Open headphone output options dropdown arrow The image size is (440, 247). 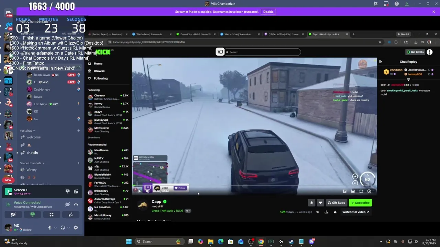coord(68,227)
